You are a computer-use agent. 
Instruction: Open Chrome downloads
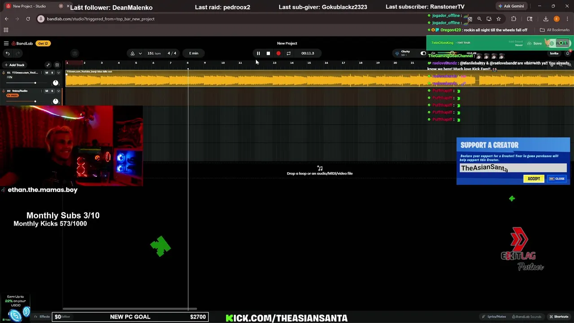546,19
